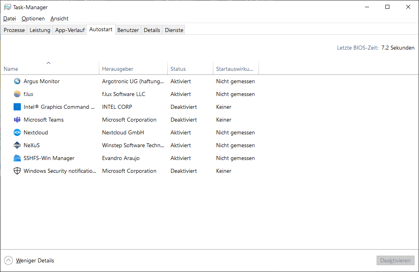The image size is (419, 272).
Task: Click Keiner in Microsoft Teams row
Action: tap(224, 120)
